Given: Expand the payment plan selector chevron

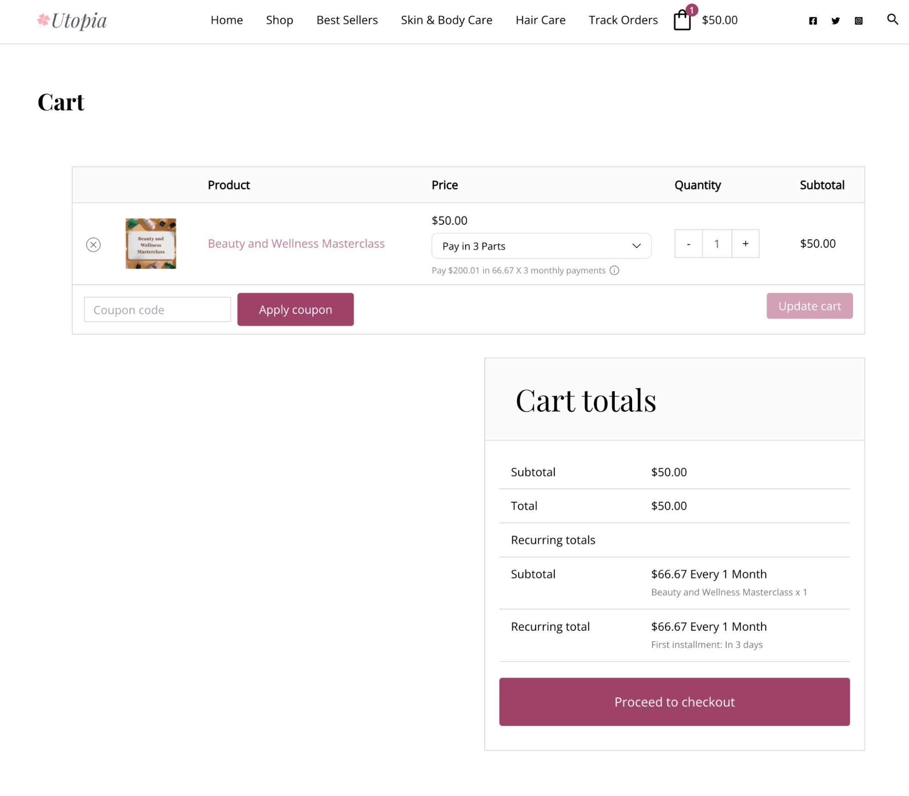Looking at the screenshot, I should click(x=636, y=246).
